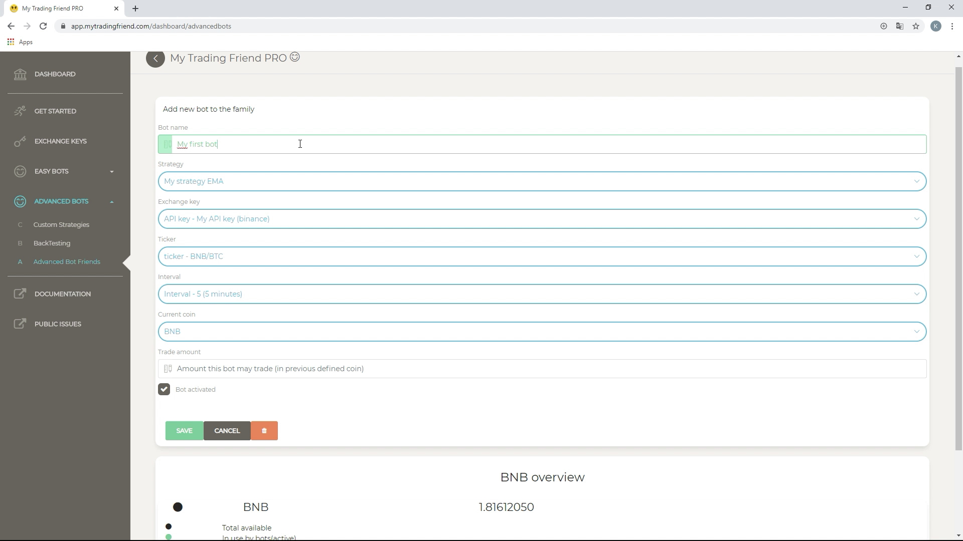Click the Trade amount input field

point(542,369)
